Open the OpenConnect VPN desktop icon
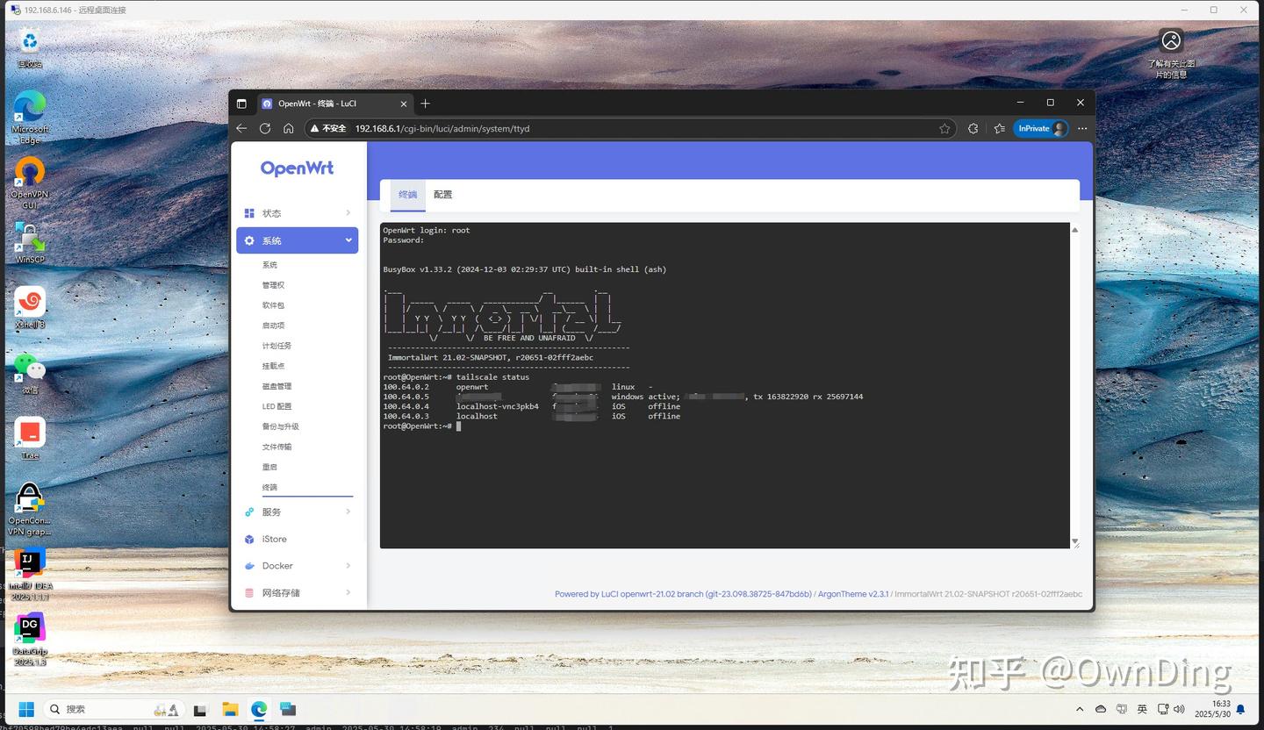This screenshot has height=730, width=1264. (30, 509)
